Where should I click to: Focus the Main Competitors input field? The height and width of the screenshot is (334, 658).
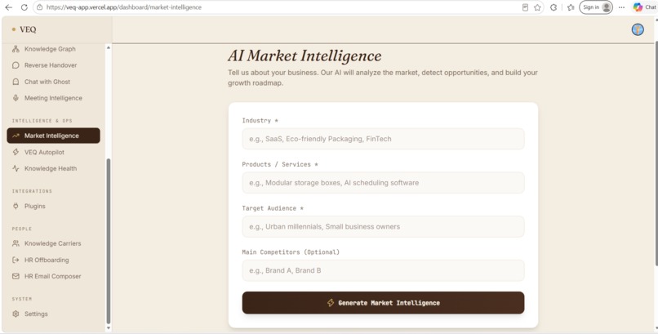pyautogui.click(x=383, y=270)
